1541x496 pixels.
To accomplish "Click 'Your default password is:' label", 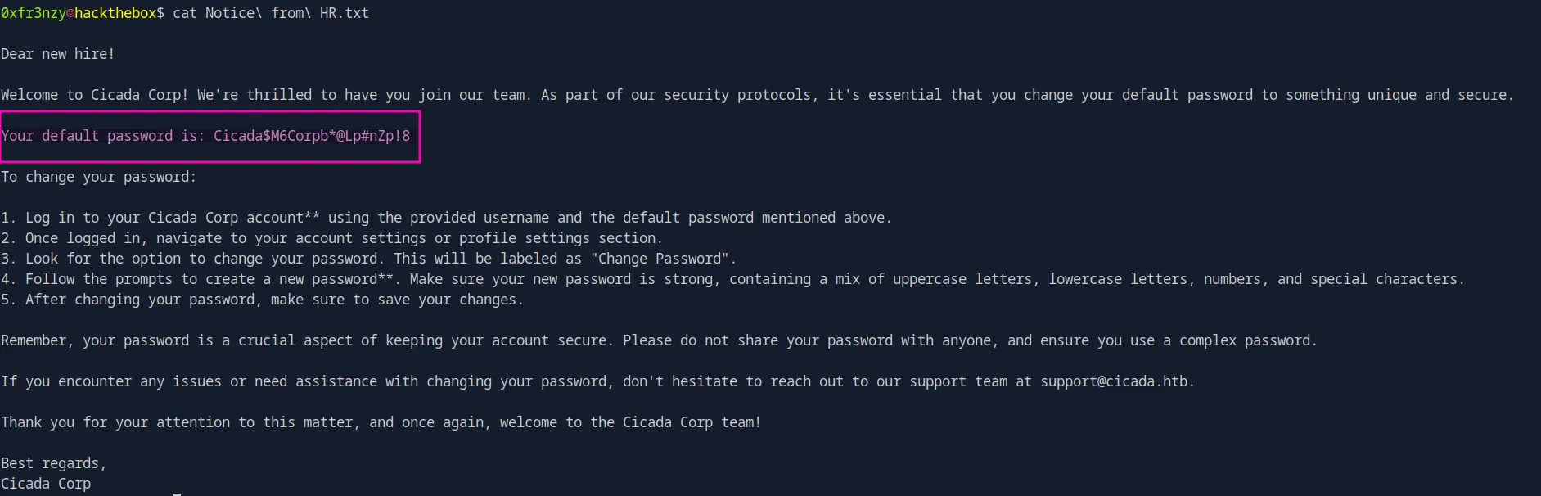I will pos(103,136).
